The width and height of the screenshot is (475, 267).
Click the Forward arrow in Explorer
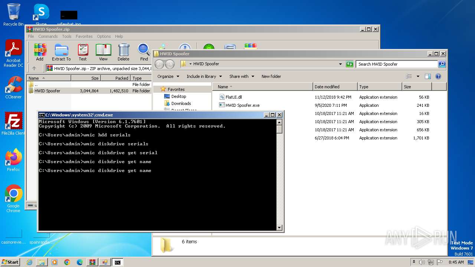(x=170, y=64)
